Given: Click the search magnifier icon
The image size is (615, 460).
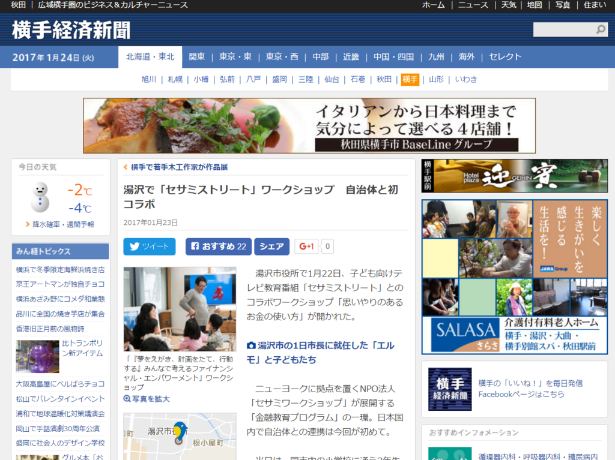Looking at the screenshot, I should (601, 30).
